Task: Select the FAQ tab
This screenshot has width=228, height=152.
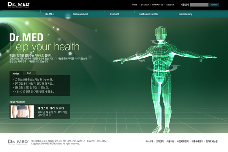Action: [29, 73]
